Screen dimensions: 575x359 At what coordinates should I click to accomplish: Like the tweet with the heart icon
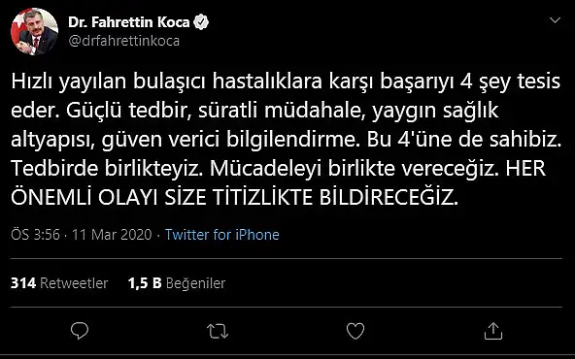pyautogui.click(x=355, y=331)
